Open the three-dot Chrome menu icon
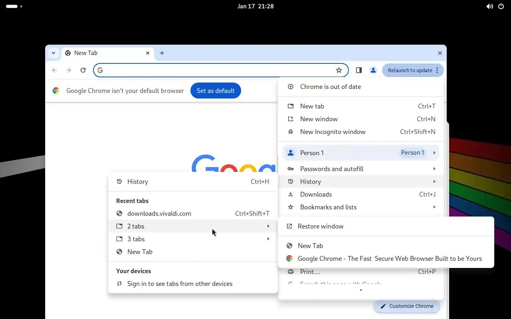Screen dimensions: 511x319 [437, 70]
